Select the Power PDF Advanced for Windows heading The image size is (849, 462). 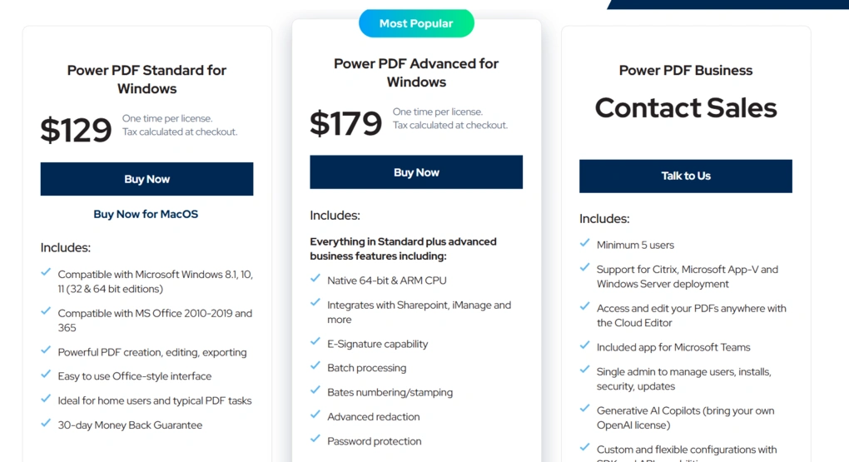tap(416, 72)
